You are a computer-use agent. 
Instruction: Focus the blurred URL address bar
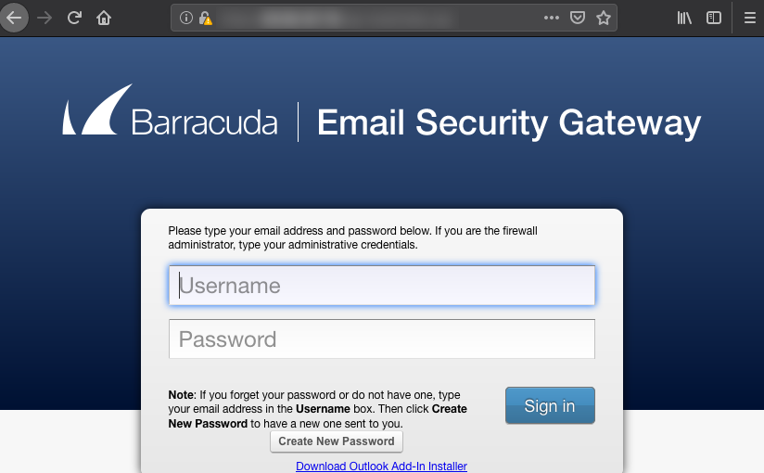click(x=371, y=18)
